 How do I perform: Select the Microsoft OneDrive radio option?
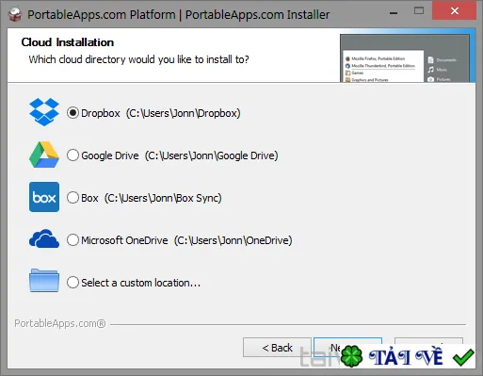tap(72, 240)
